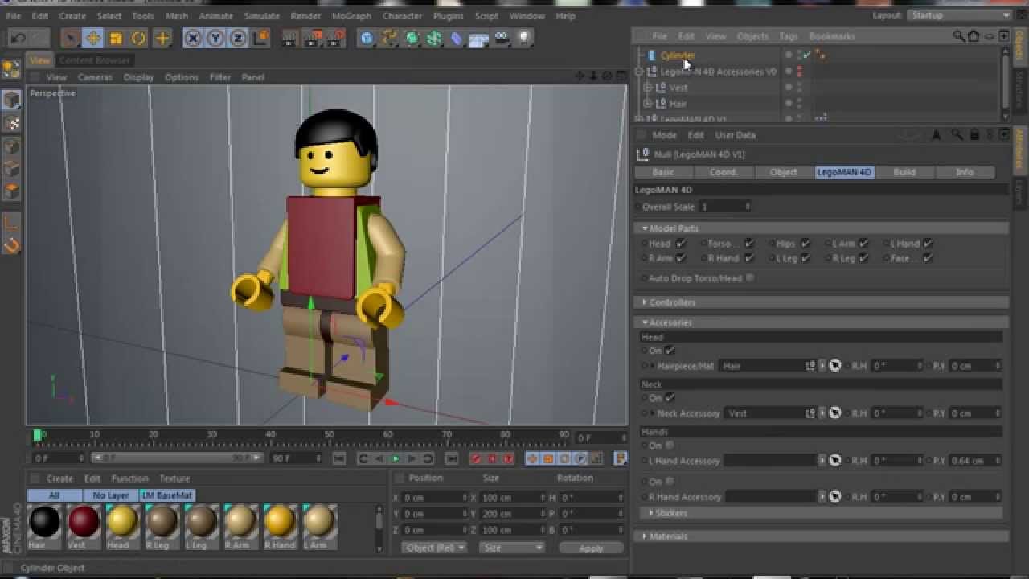Open the camera objects icon
The height and width of the screenshot is (579, 1029).
(502, 38)
